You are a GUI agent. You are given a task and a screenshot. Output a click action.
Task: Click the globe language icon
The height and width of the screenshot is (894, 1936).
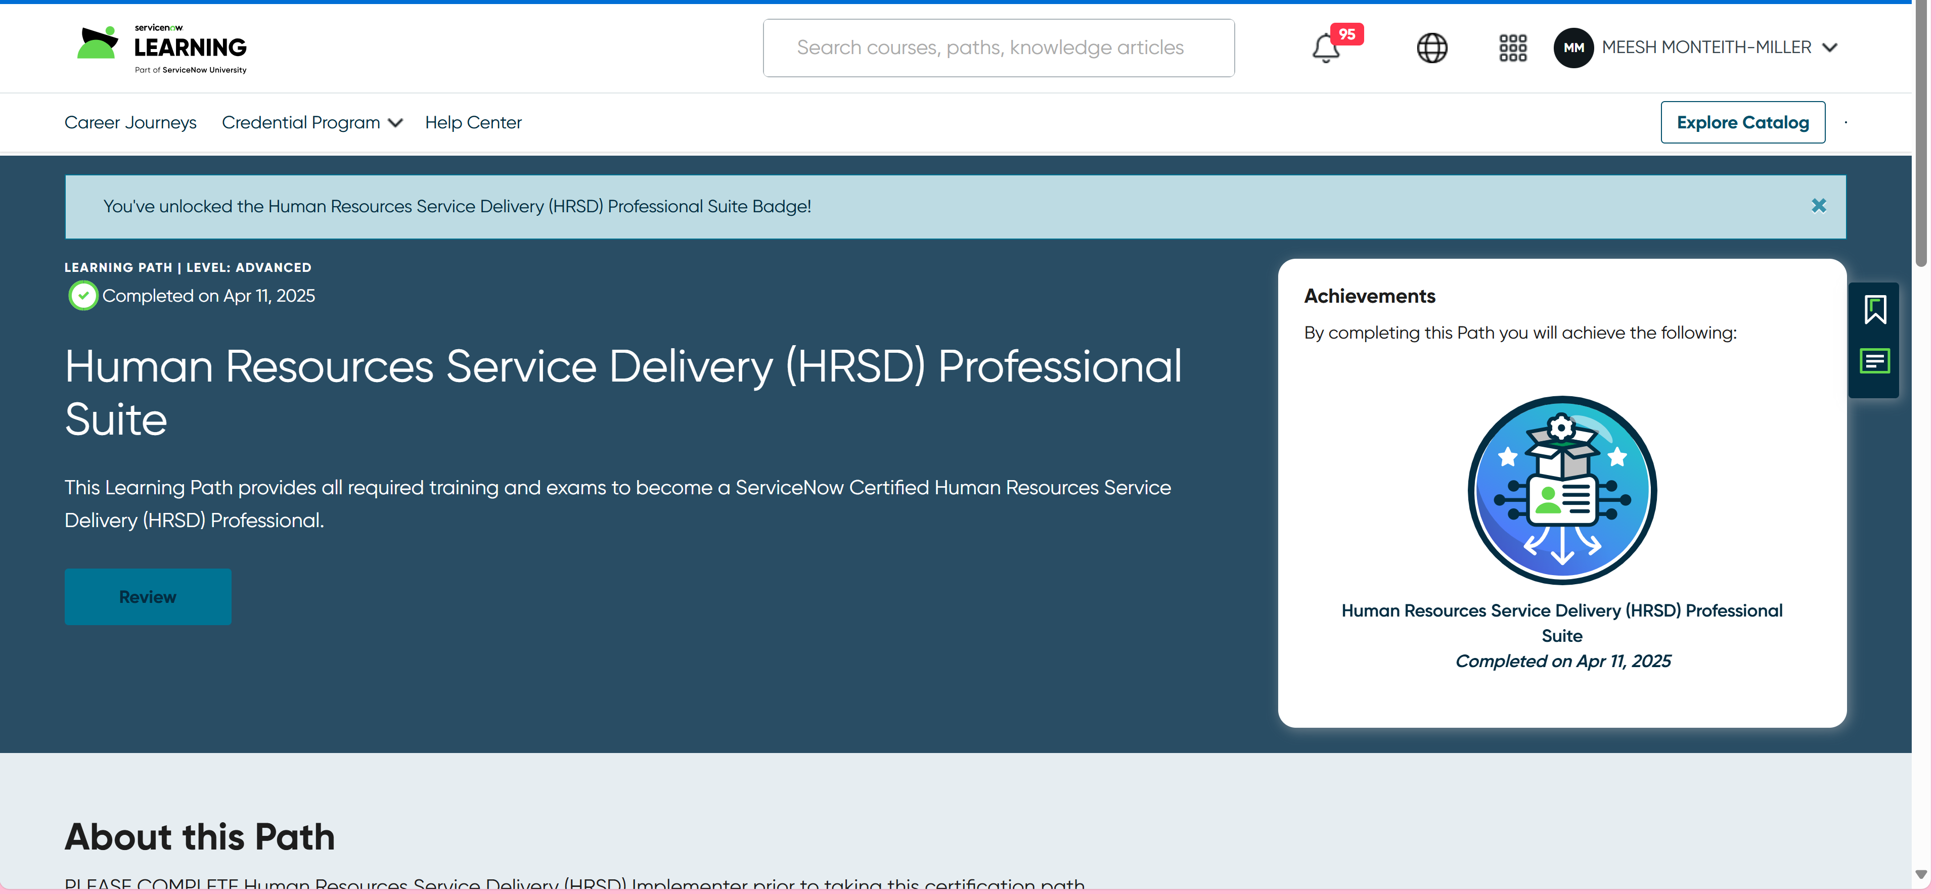[1432, 48]
